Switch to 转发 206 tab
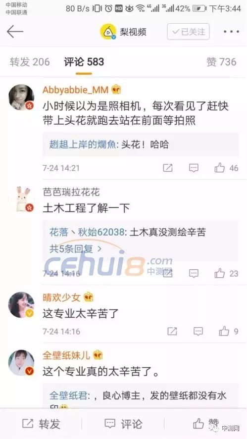Viewport: 247px width, 439px height. click(30, 62)
